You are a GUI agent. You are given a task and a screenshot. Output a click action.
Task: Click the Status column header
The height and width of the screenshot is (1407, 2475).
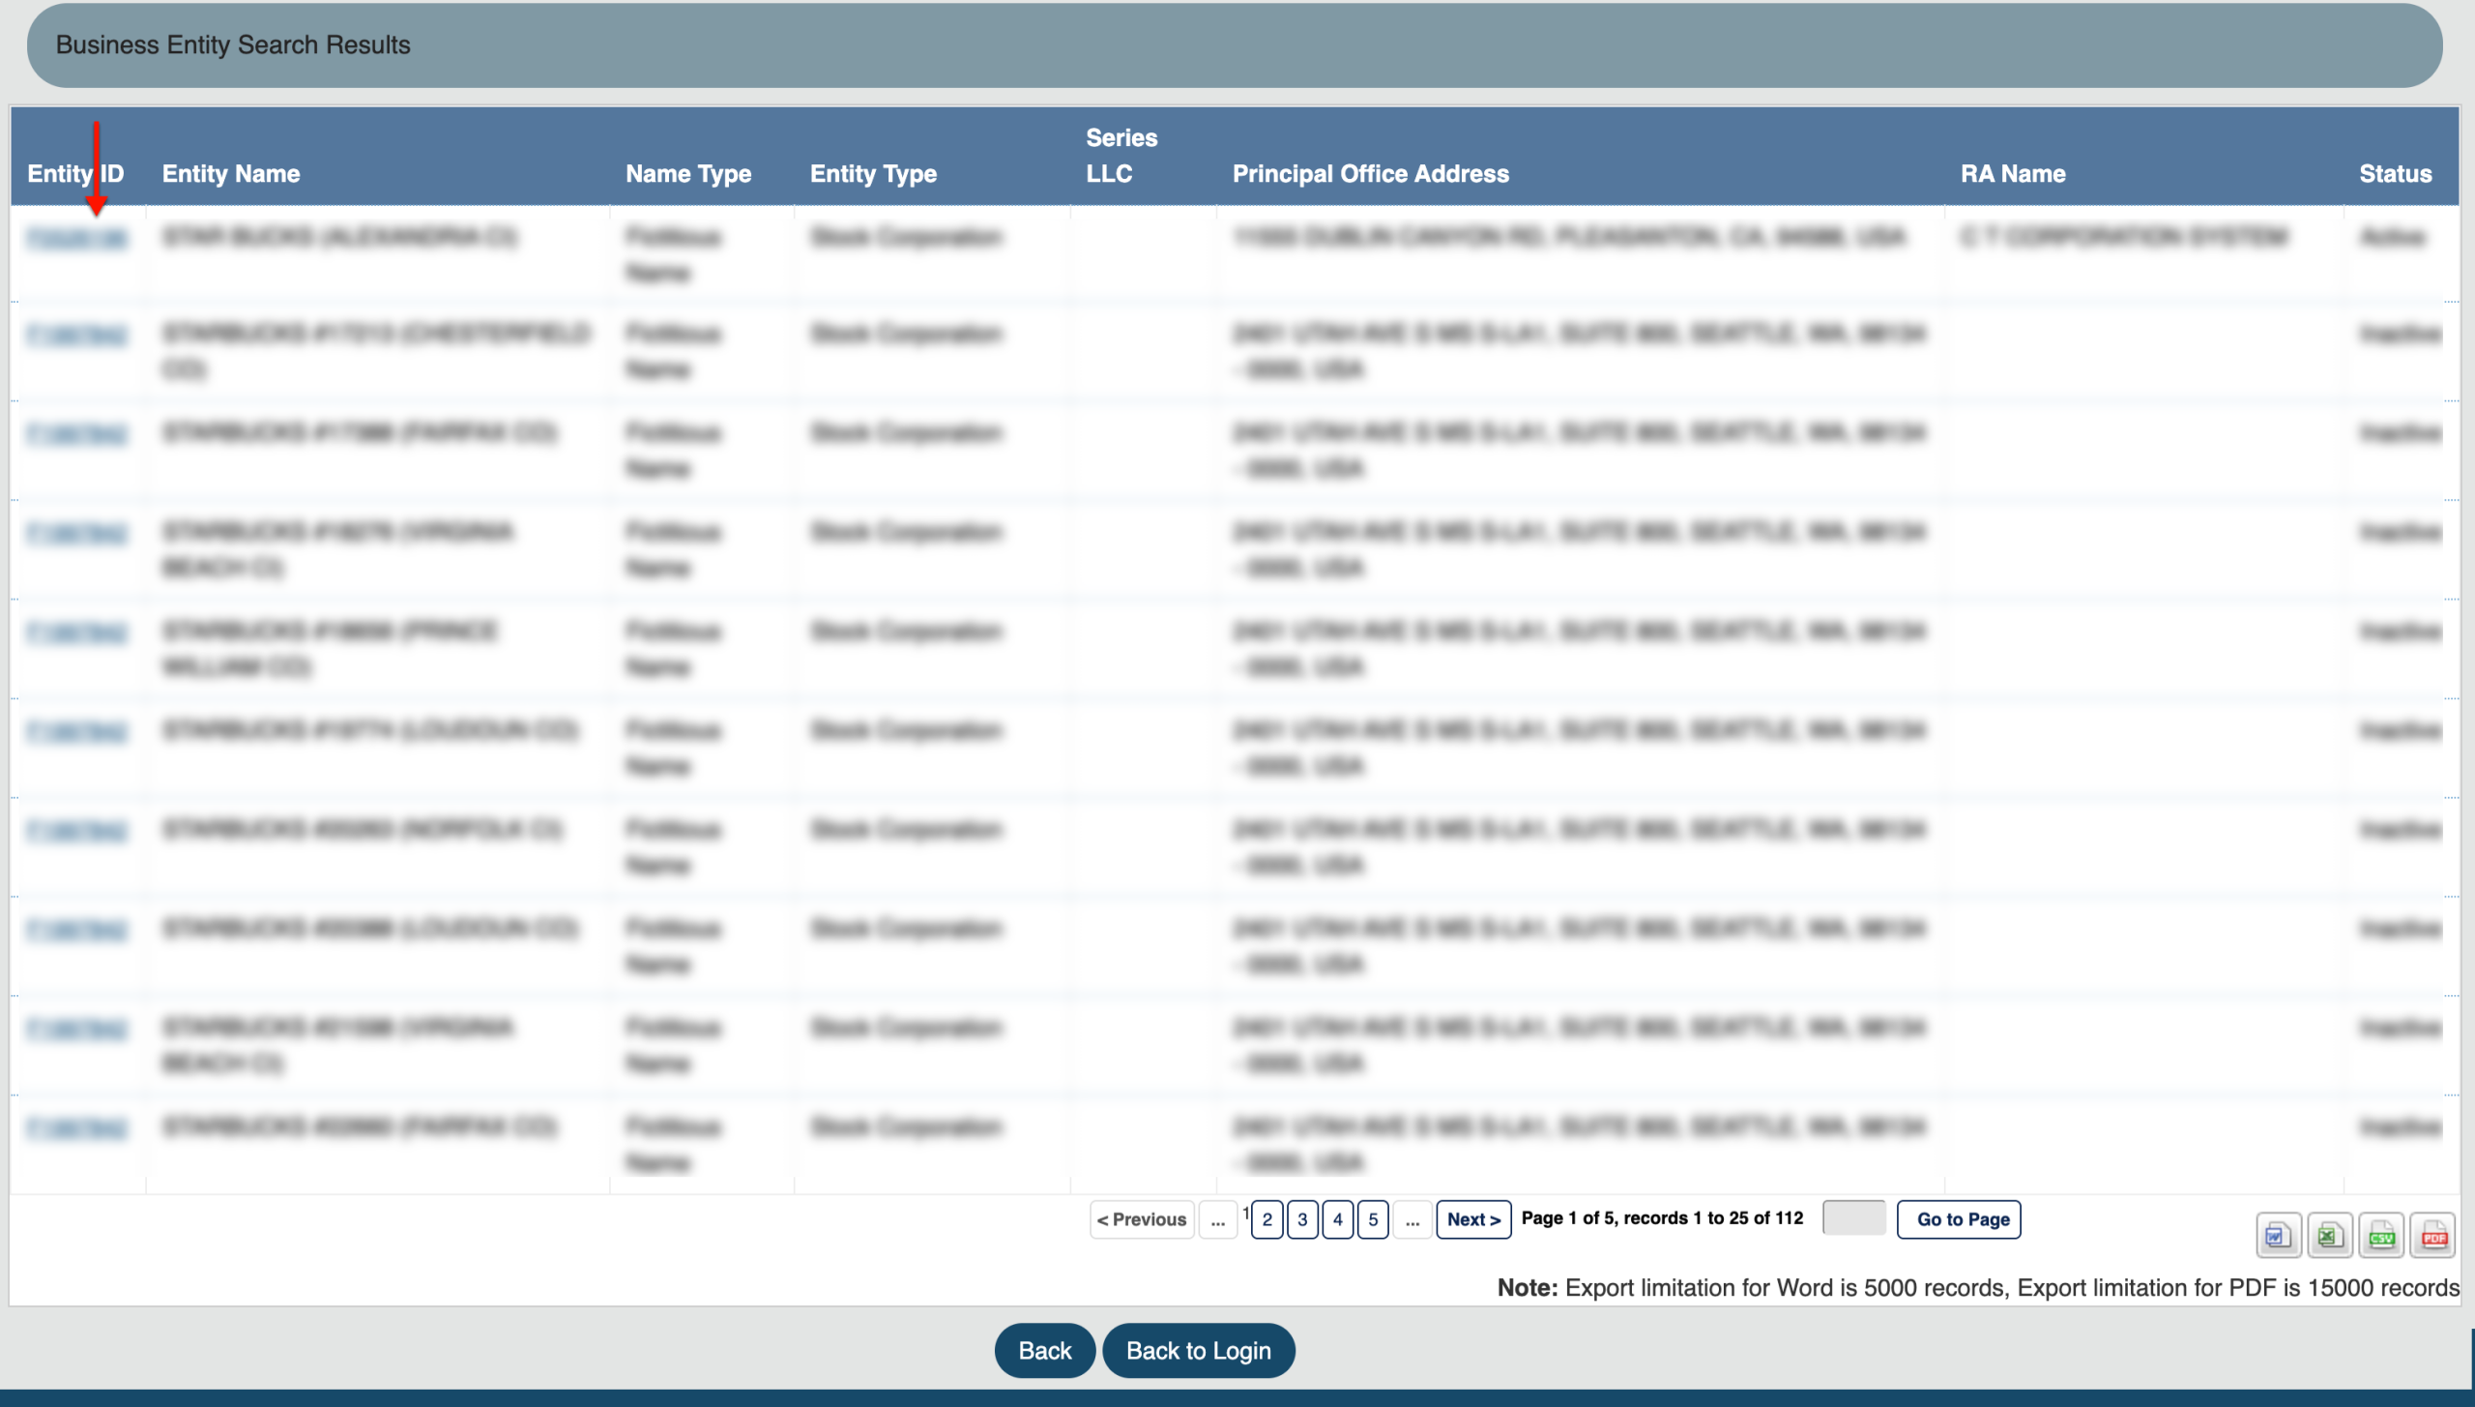tap(2396, 174)
